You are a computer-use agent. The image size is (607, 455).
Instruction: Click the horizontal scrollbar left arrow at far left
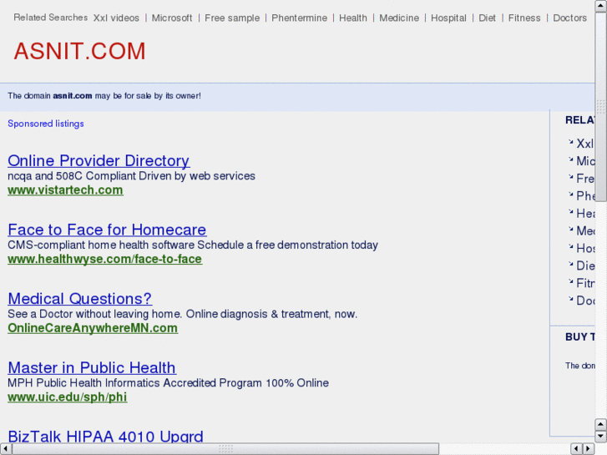coord(5,449)
